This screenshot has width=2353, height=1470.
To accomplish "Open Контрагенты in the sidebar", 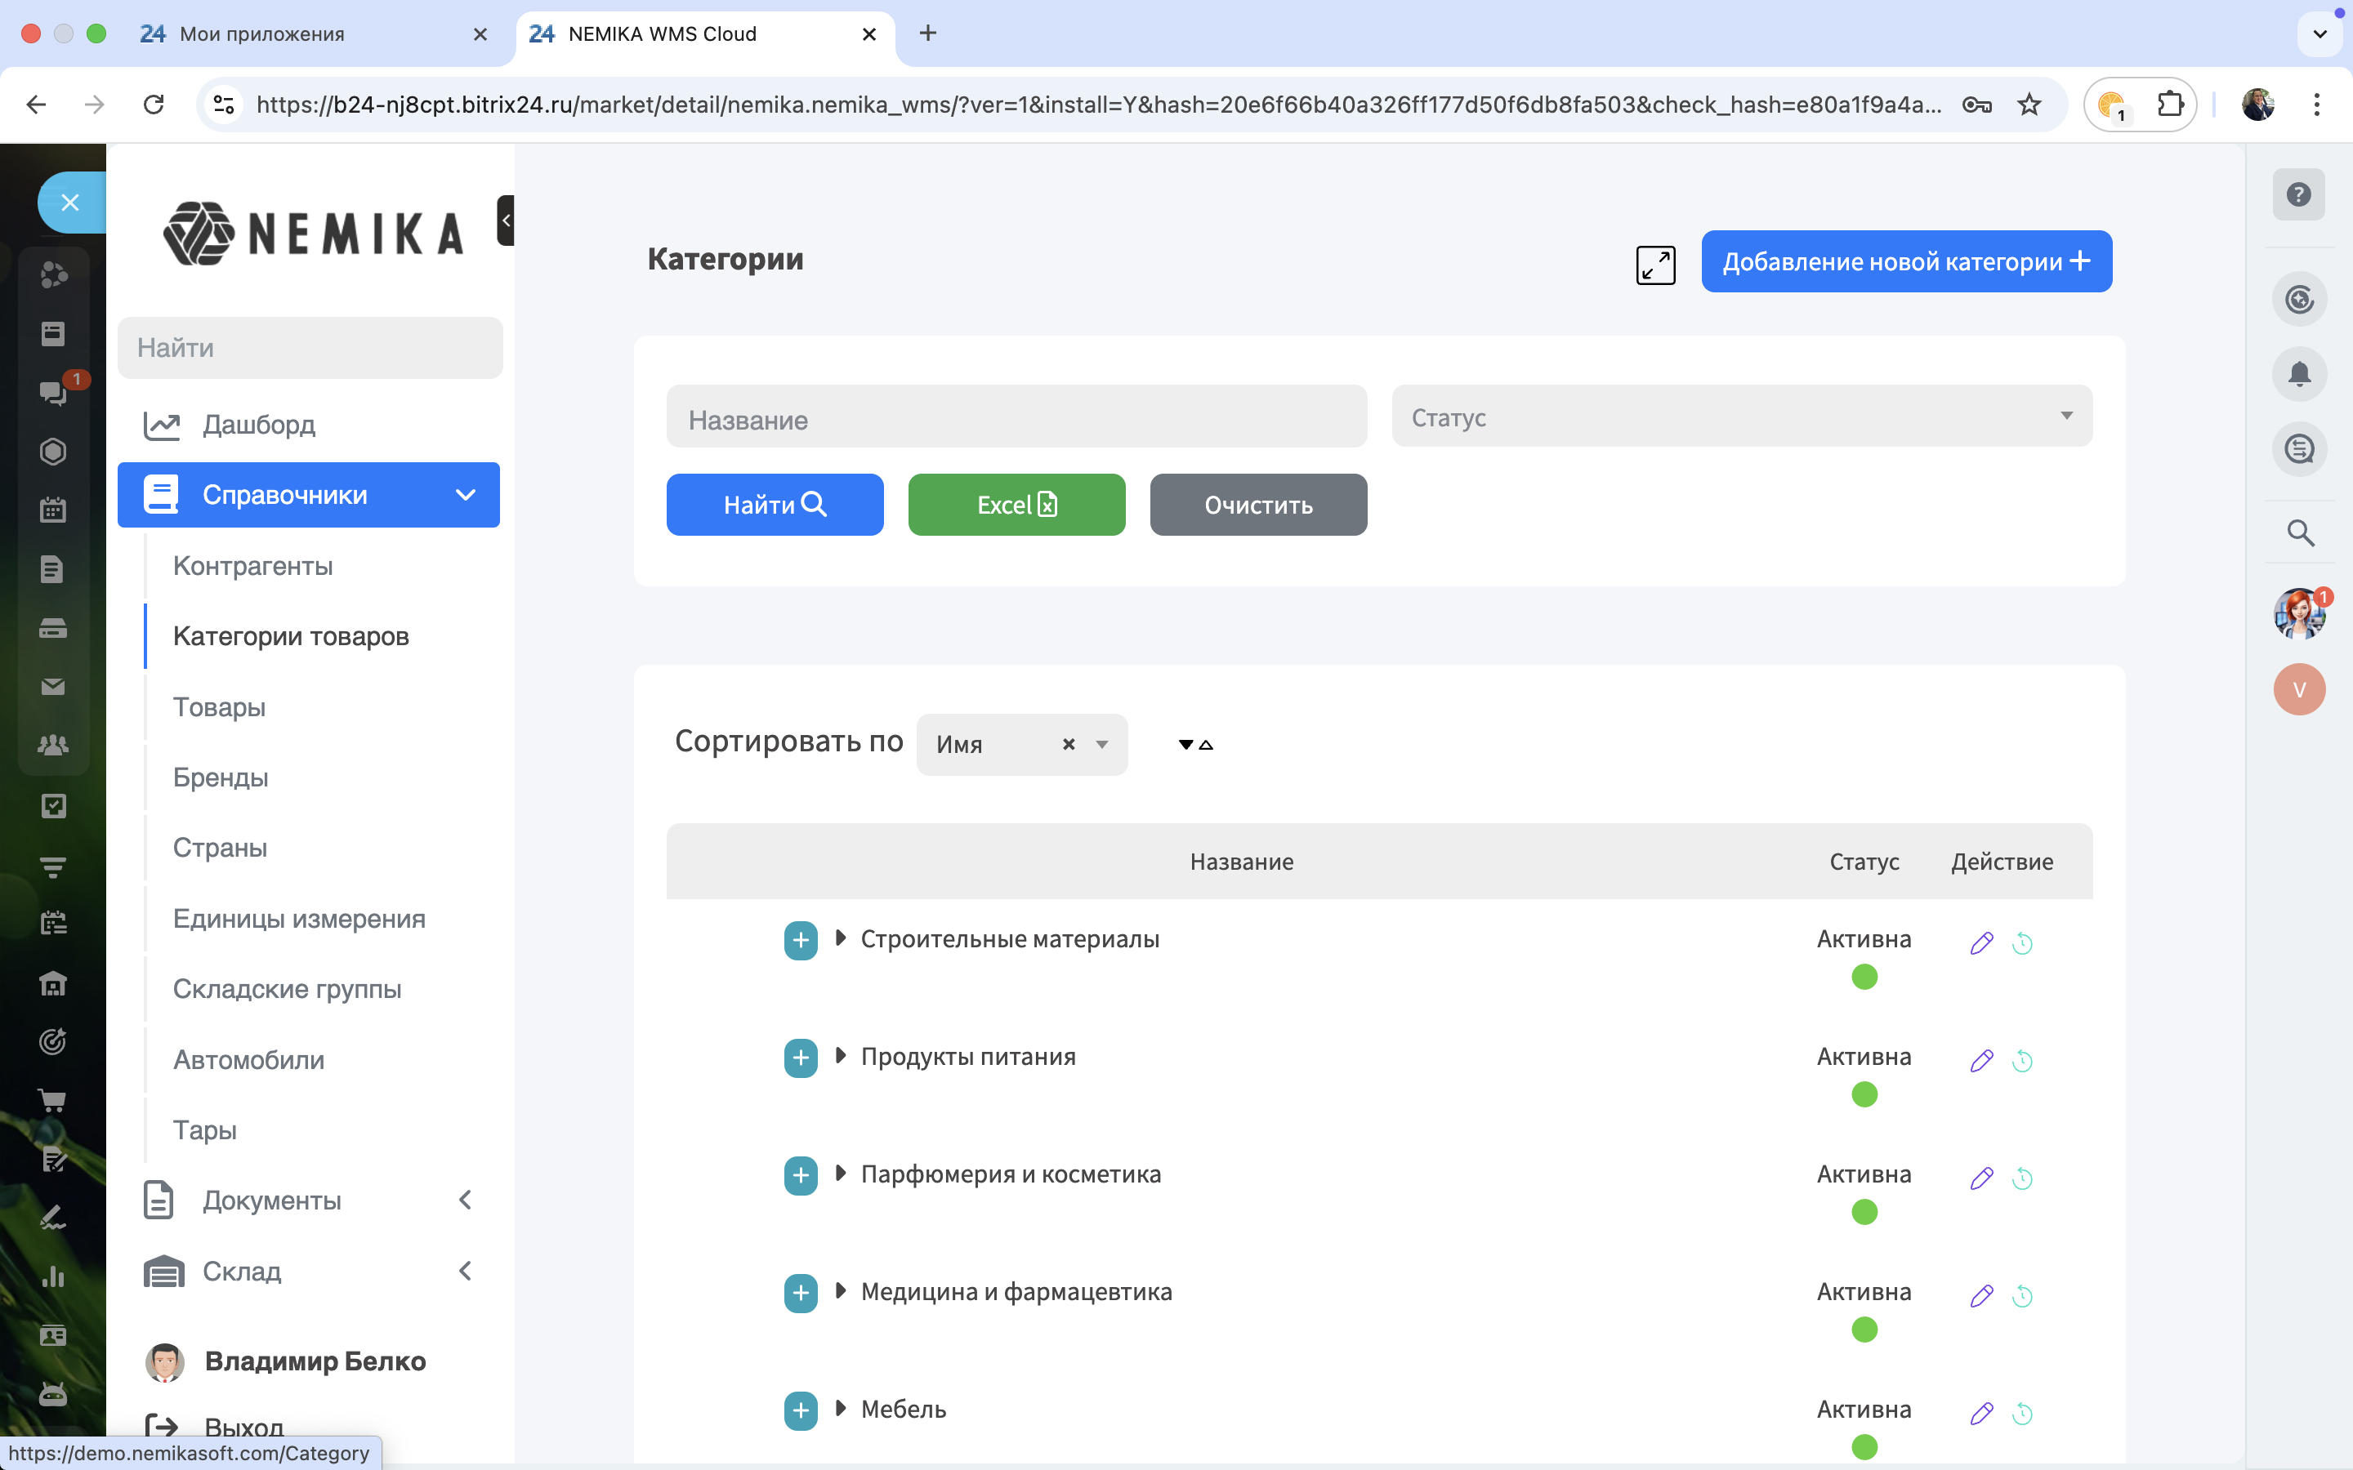I will tap(252, 566).
